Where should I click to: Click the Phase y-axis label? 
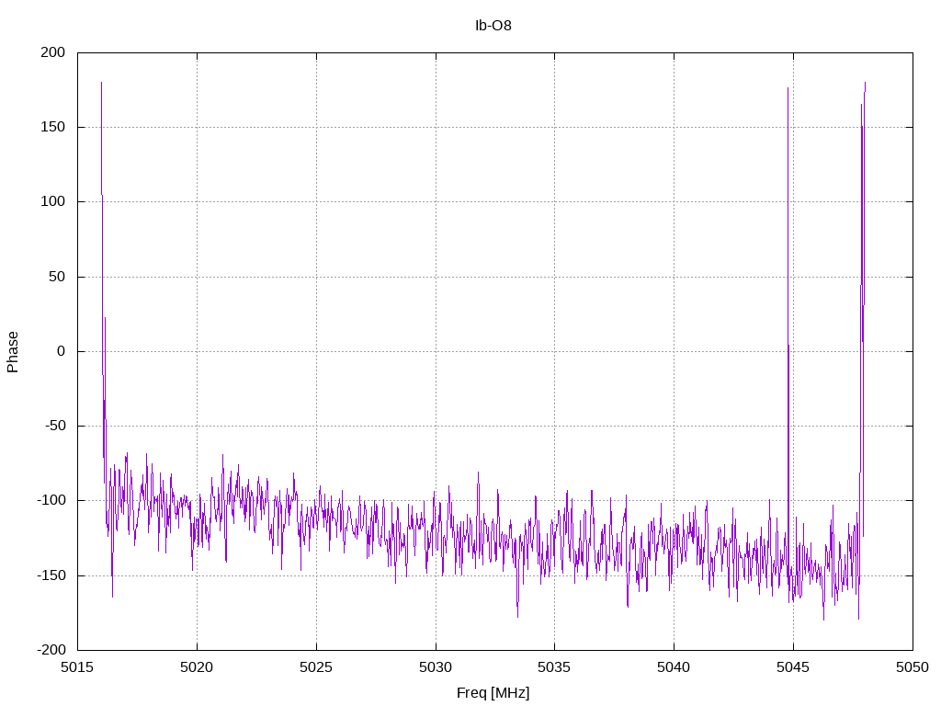click(13, 352)
